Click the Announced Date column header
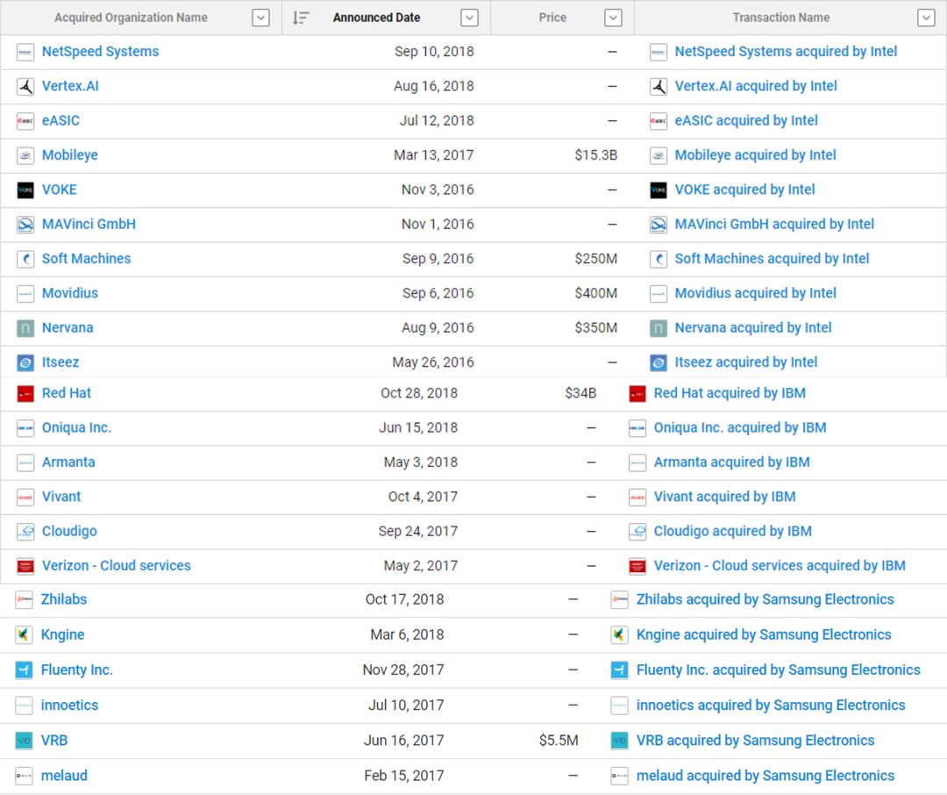Screen dimensions: 947x795 (376, 18)
